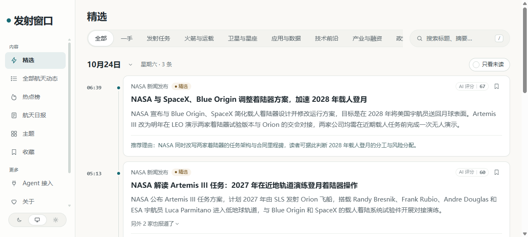
Task: Open 关于 heart item
Action: 35,202
